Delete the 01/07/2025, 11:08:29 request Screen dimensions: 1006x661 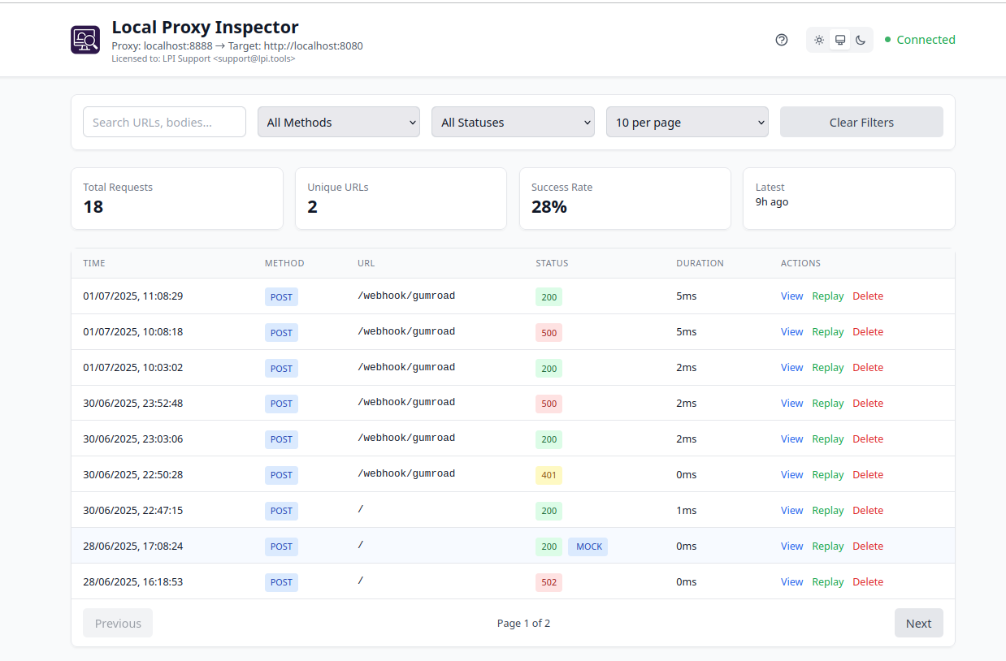click(868, 296)
